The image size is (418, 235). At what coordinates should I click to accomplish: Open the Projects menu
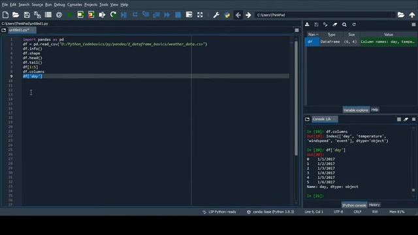point(91,5)
